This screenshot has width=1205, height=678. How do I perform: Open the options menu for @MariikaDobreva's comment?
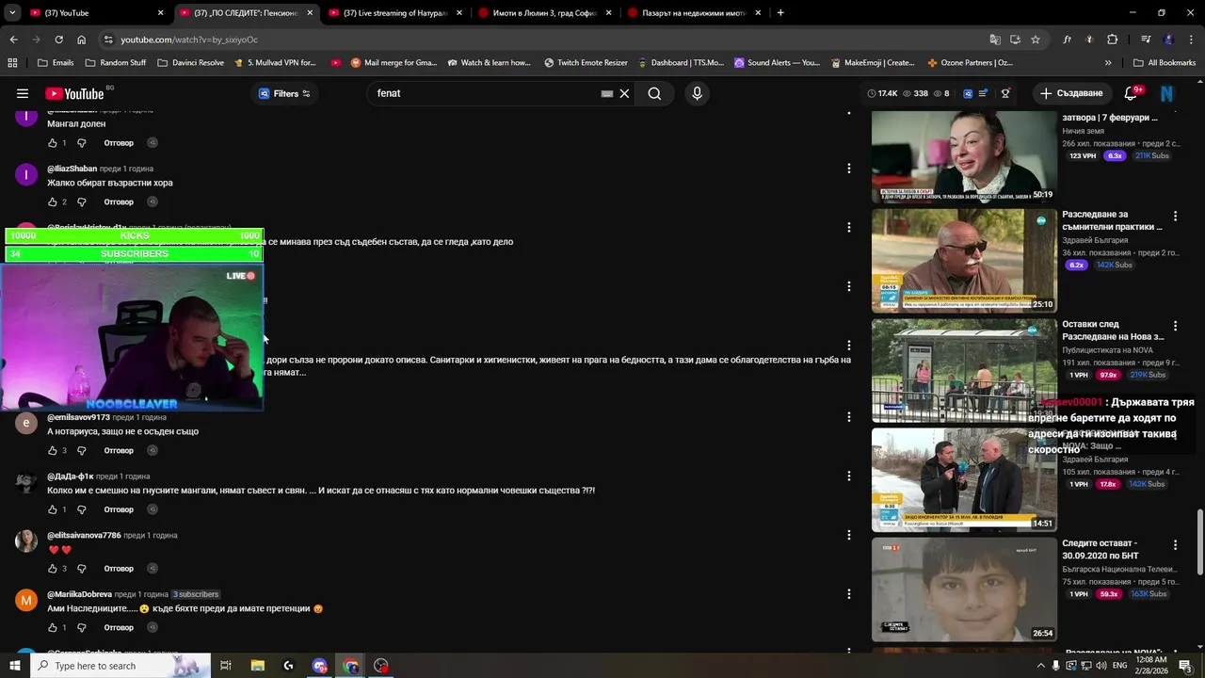(848, 594)
